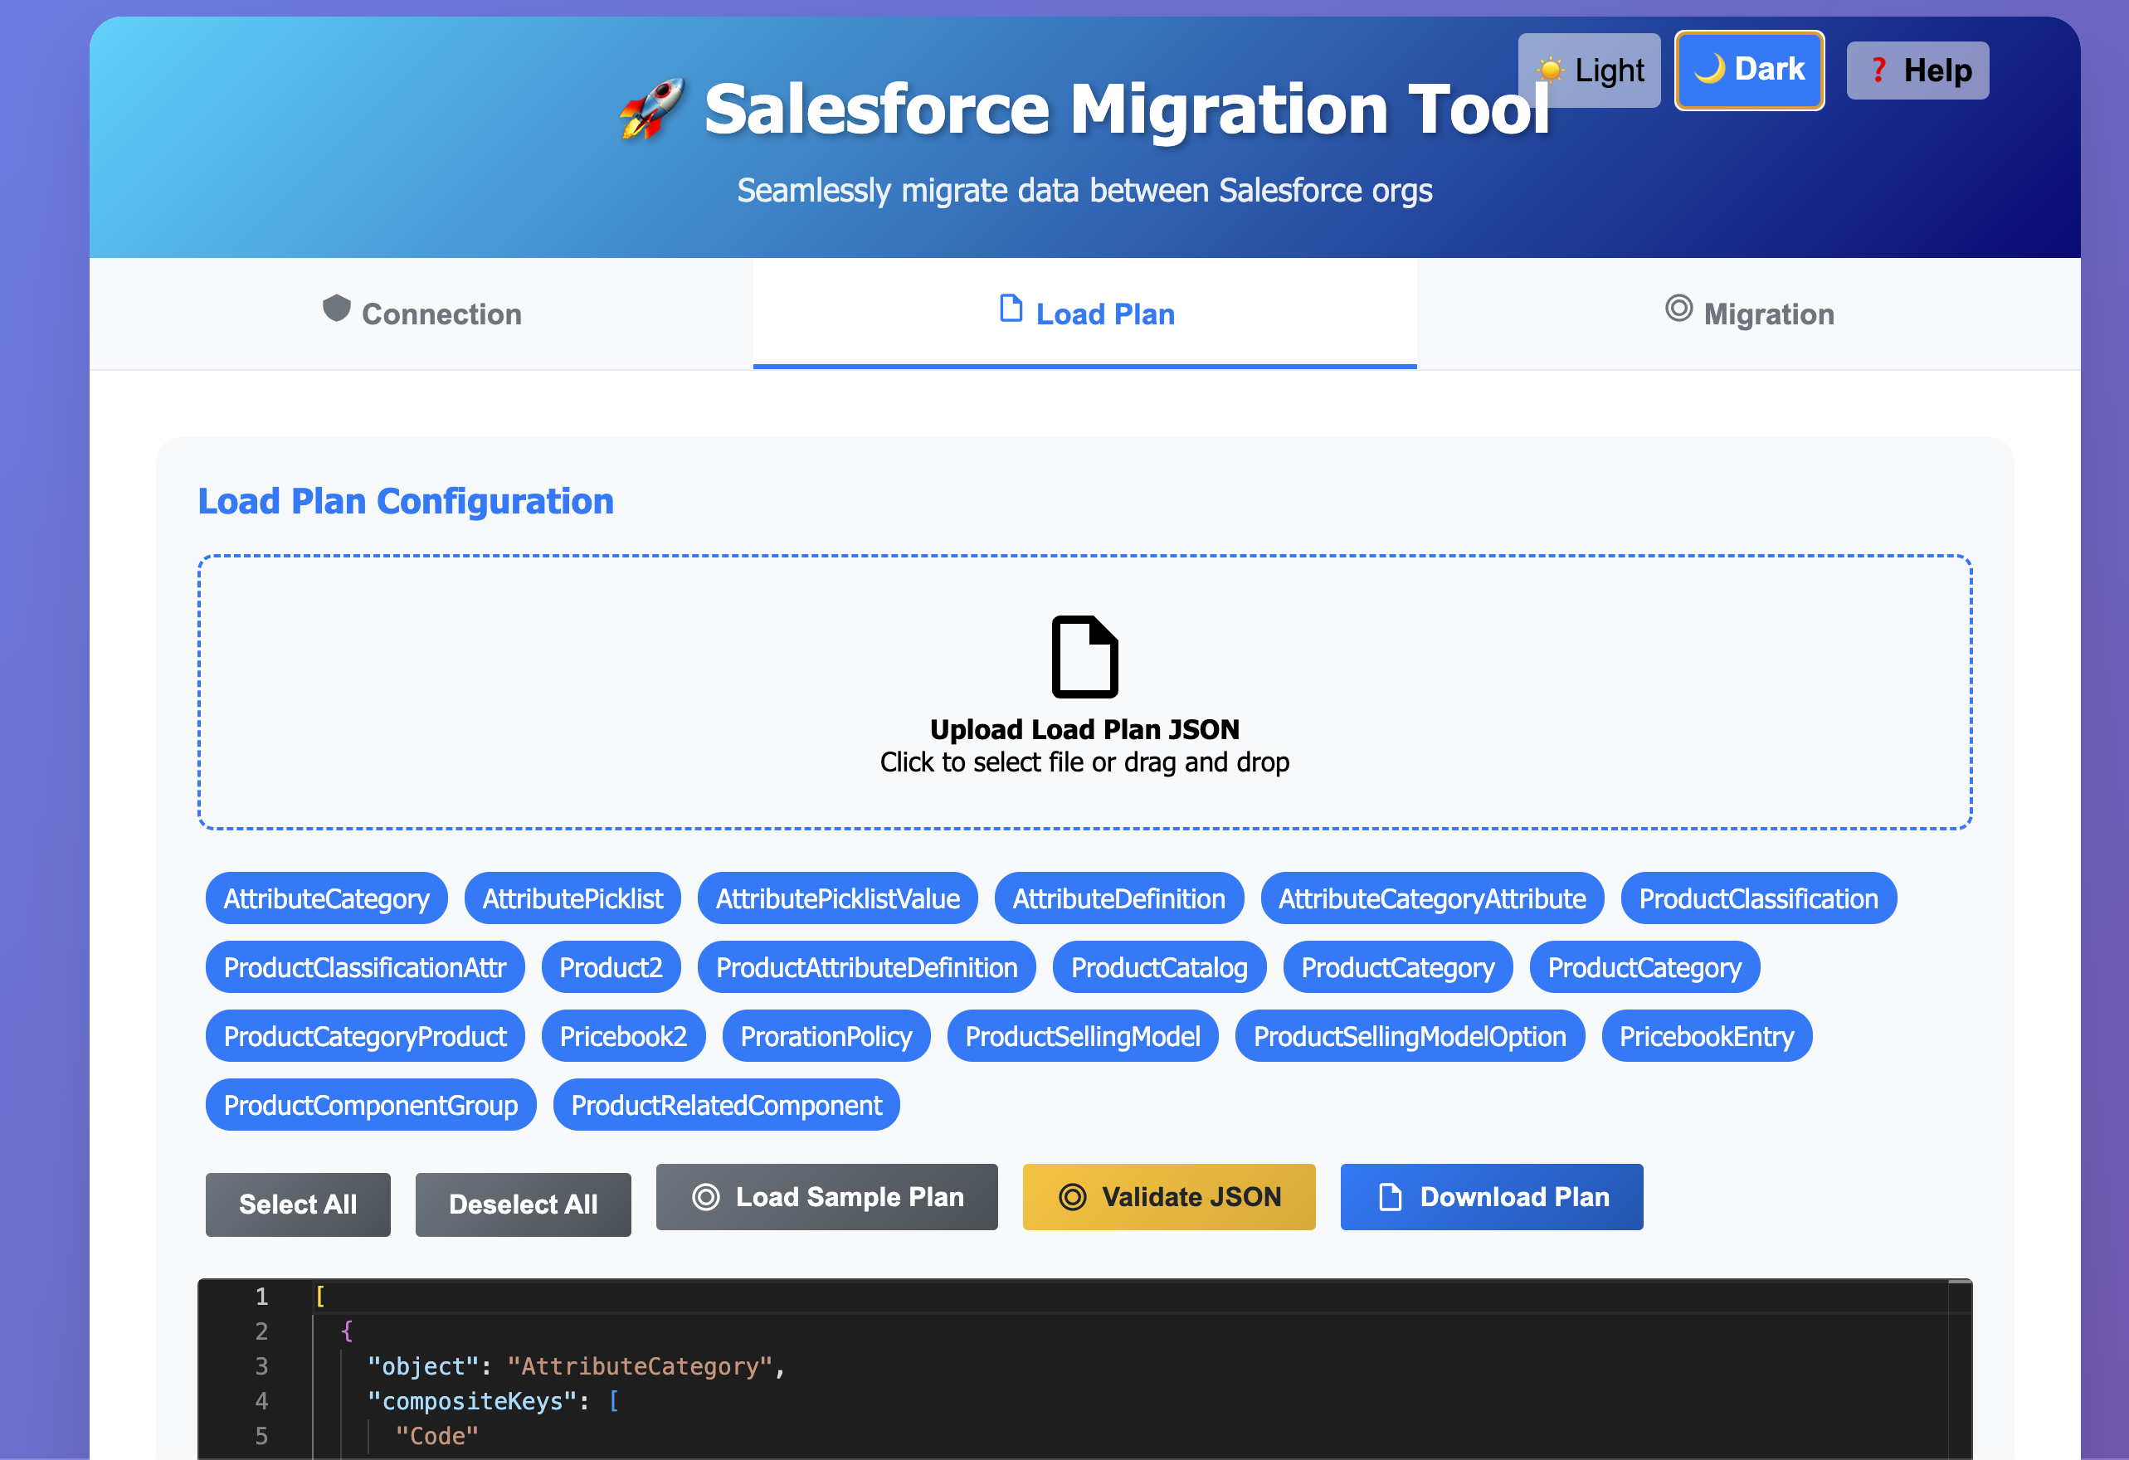The image size is (2129, 1460).
Task: Switch to Dark theme
Action: point(1748,70)
